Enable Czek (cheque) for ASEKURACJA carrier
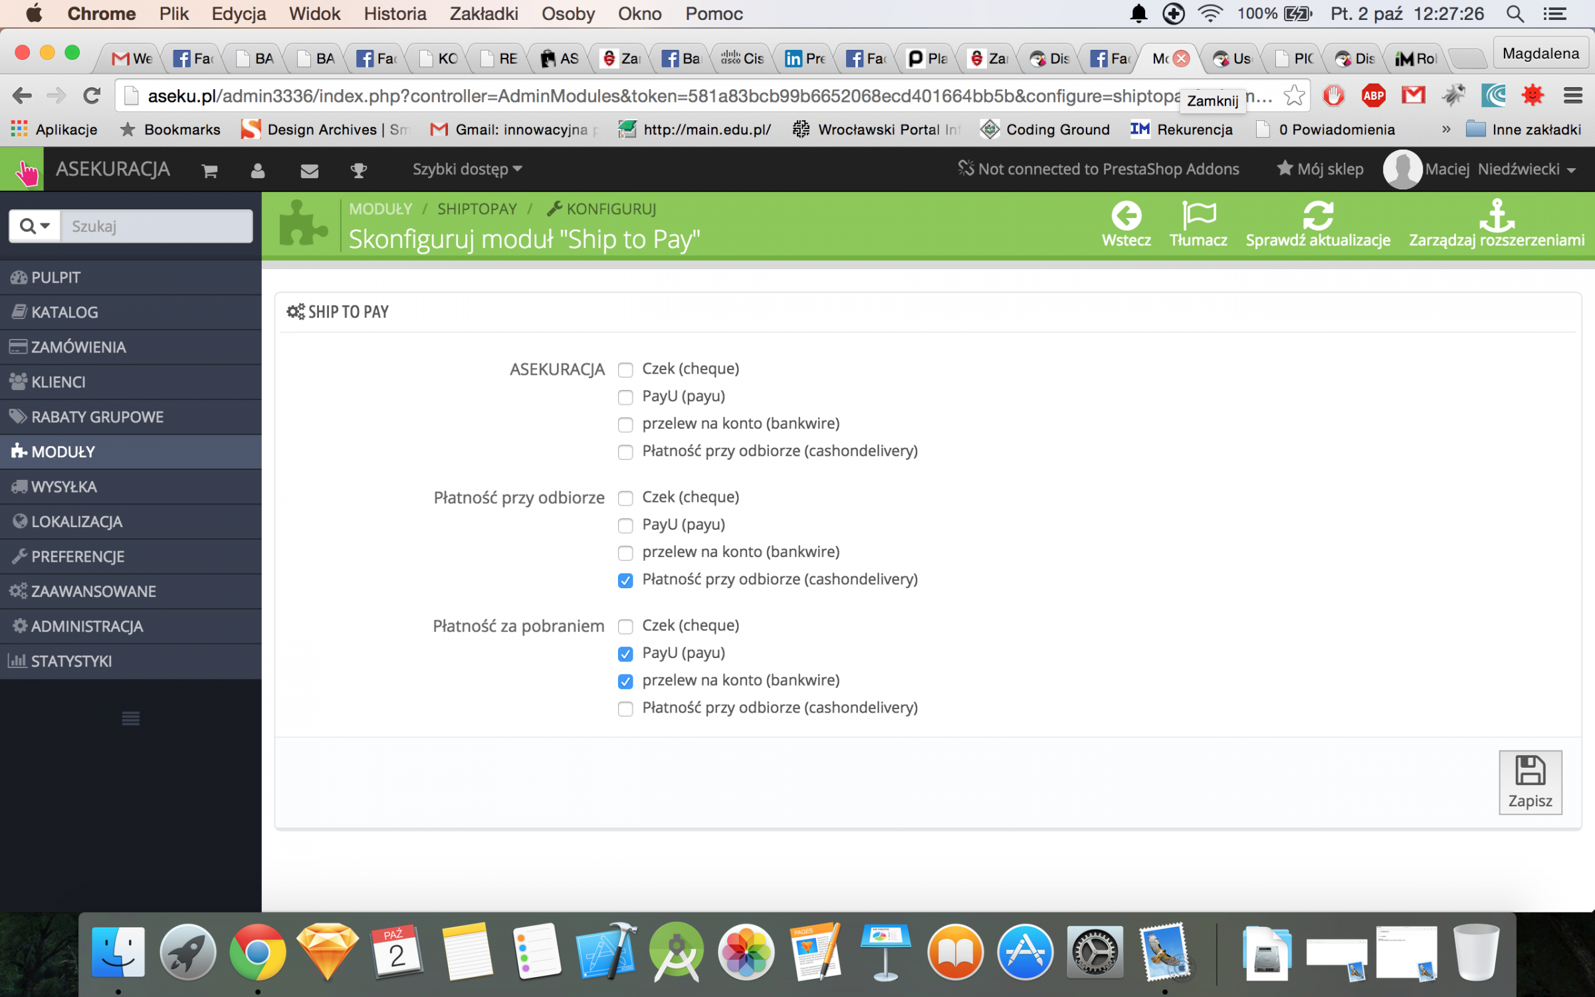1595x997 pixels. (625, 370)
